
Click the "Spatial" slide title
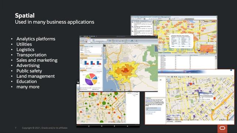(x=25, y=16)
